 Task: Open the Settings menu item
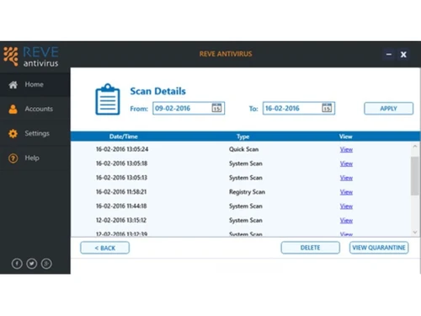[x=35, y=133]
